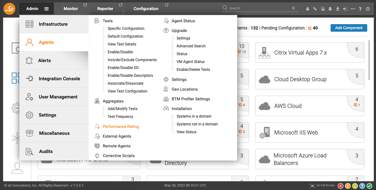Click the green normal status icon

tap(369, 186)
